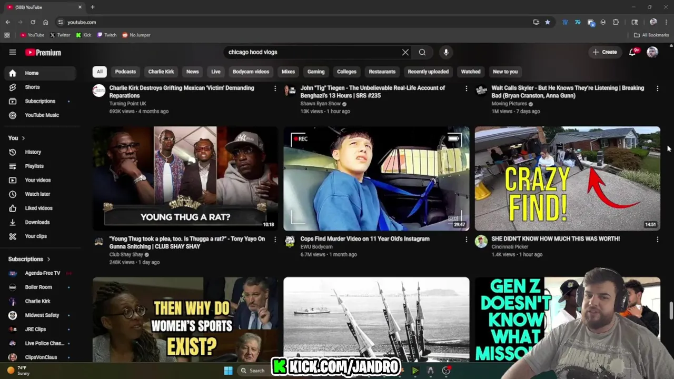Select the Restaurants filter chip

pos(382,72)
